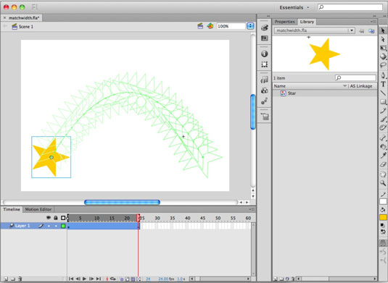Image resolution: width=388 pixels, height=283 pixels.
Task: Pin the current library
Action: click(361, 31)
